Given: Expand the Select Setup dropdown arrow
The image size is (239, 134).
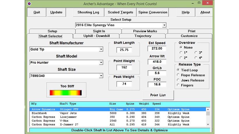Looking at the screenshot, I should tap(164, 25).
